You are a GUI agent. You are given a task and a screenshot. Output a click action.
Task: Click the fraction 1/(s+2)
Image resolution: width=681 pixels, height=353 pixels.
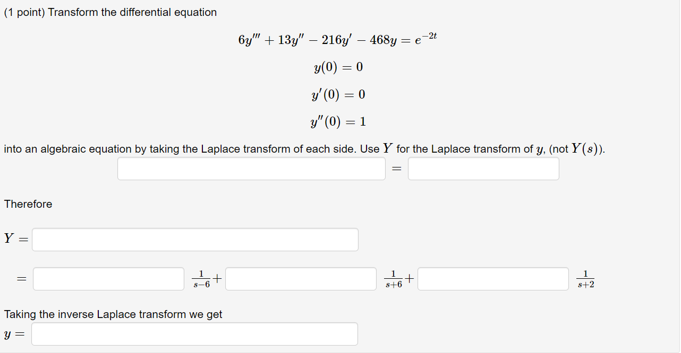(x=585, y=278)
